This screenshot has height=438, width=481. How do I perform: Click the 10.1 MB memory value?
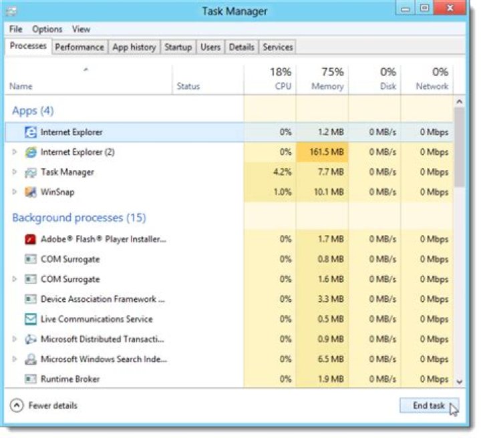point(329,192)
